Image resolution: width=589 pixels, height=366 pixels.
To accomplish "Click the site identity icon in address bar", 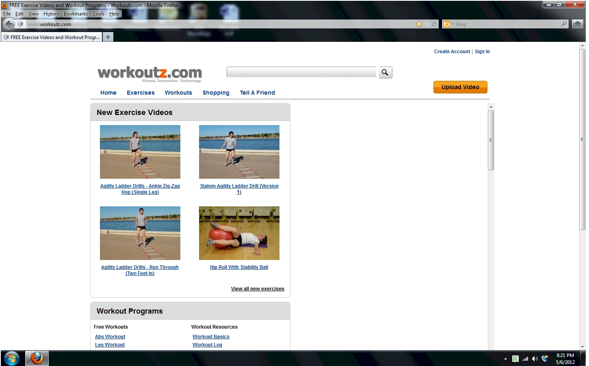I will pyautogui.click(x=20, y=24).
